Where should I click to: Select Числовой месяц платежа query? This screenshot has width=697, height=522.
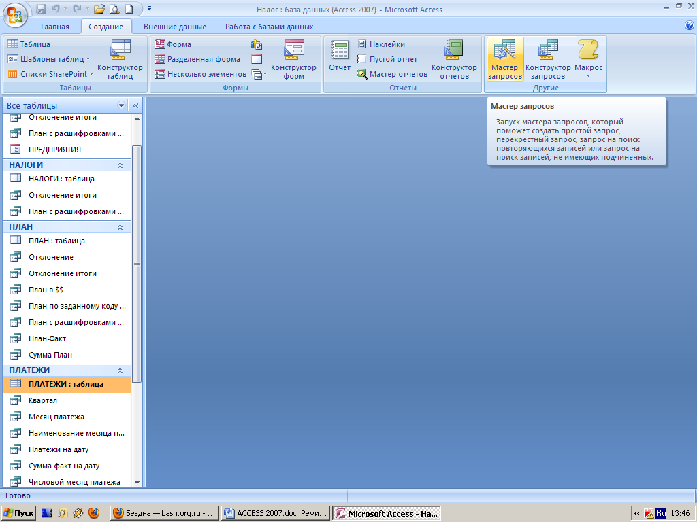(67, 482)
